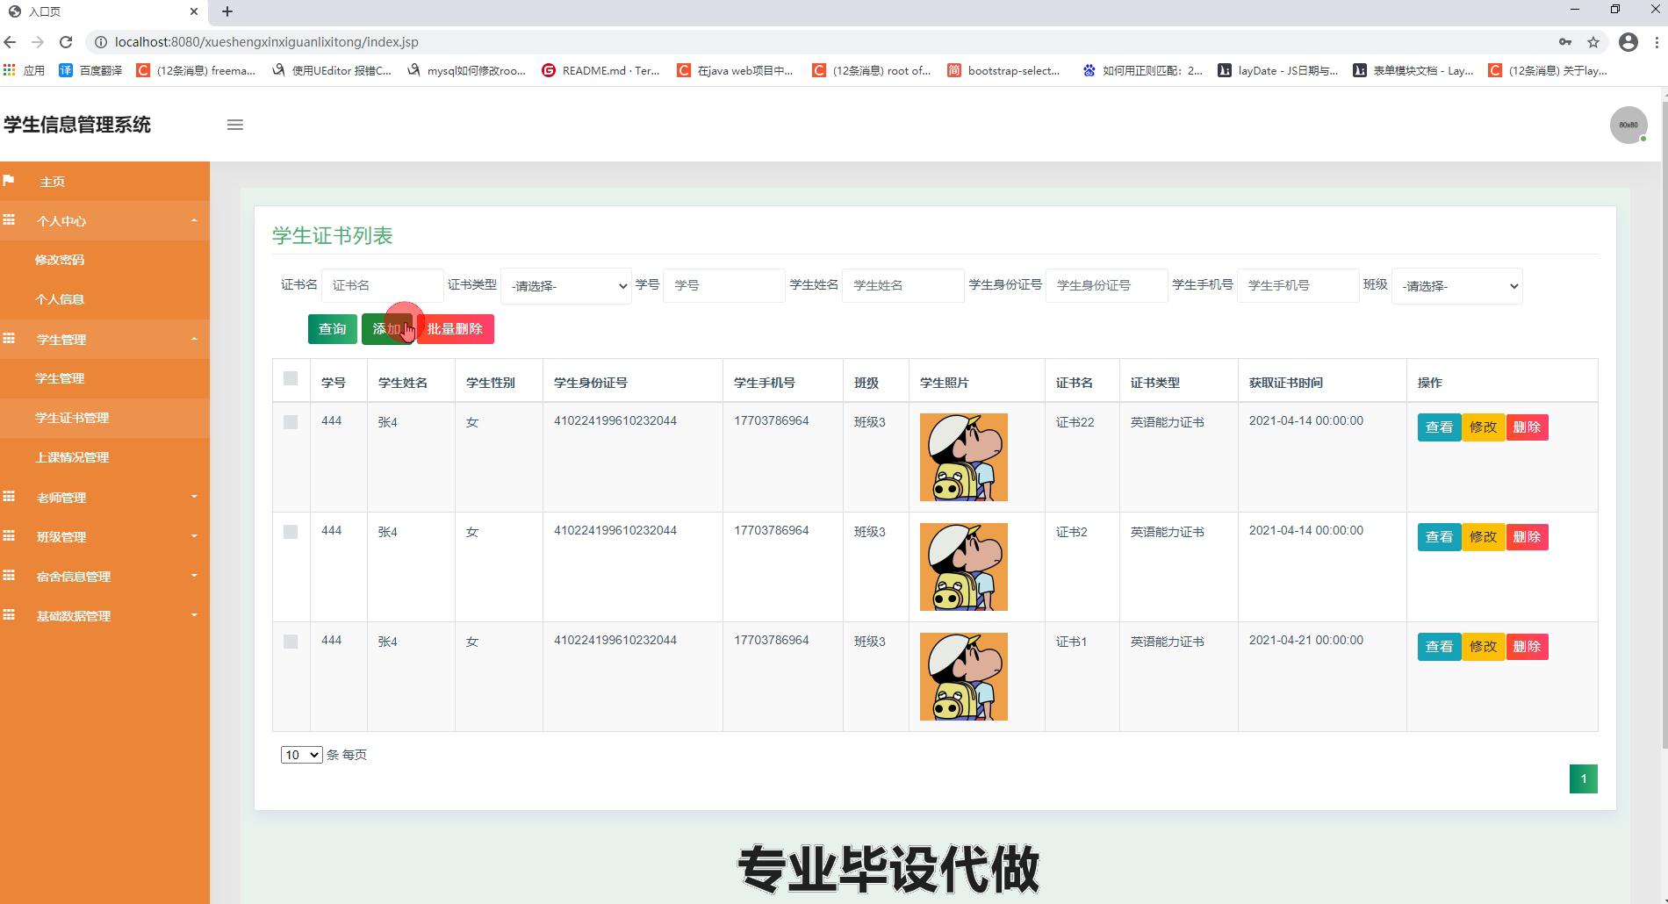1668x904 pixels.
Task: Open saved password key icon
Action: 1565,42
